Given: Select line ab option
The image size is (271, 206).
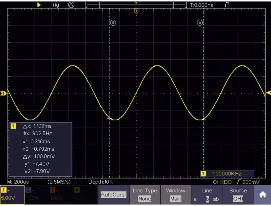Looking at the screenshot, I should [x=216, y=199].
